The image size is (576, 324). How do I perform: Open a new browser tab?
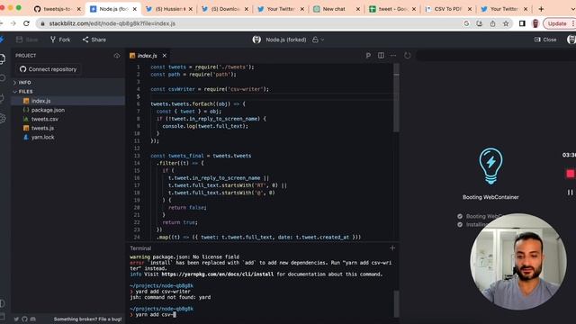(541, 9)
